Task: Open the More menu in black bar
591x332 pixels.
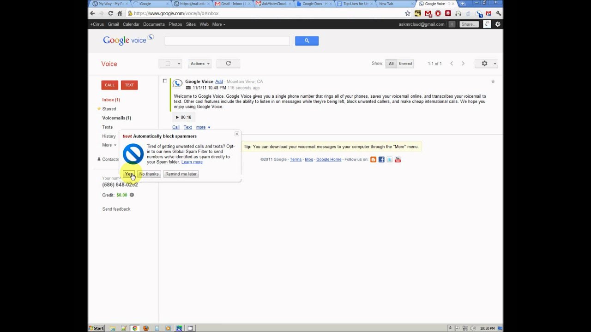Action: [218, 24]
